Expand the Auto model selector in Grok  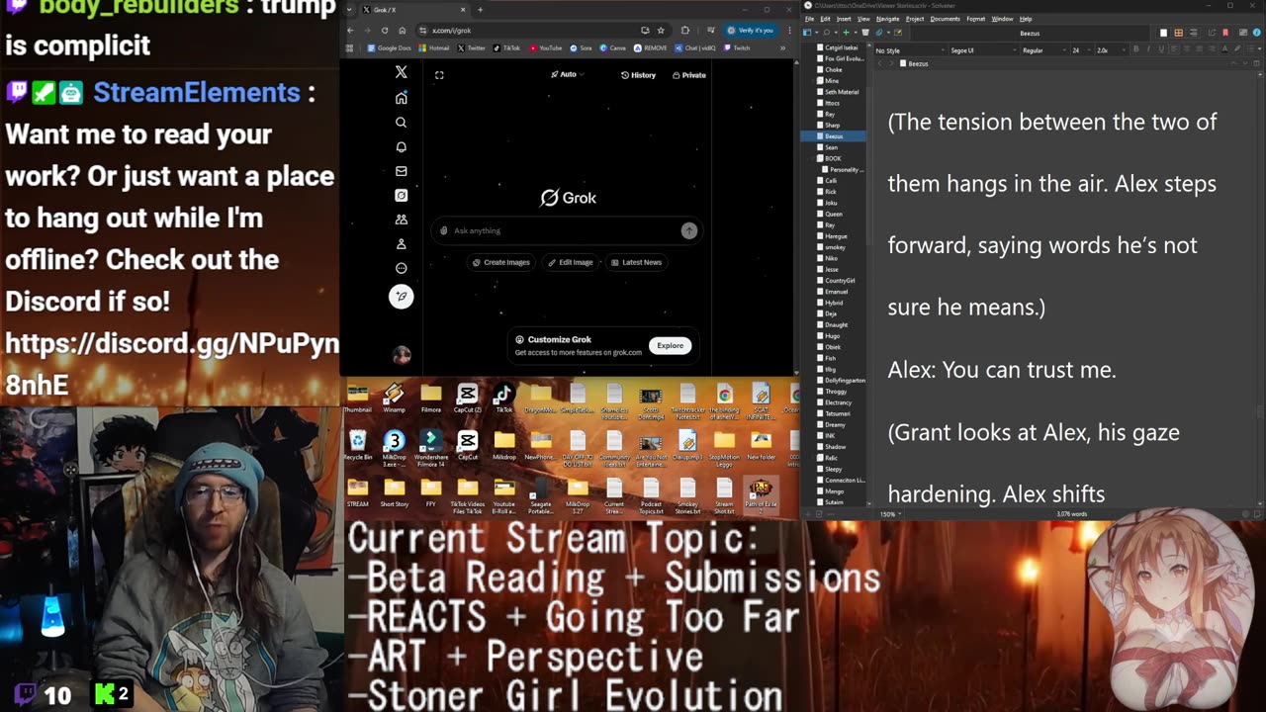[x=568, y=74]
